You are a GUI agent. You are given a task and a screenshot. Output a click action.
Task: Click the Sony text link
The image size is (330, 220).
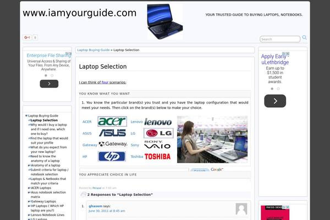coord(135,145)
